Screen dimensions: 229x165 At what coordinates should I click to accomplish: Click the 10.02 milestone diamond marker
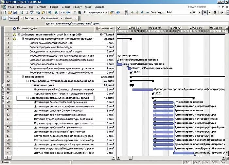pos(153,94)
